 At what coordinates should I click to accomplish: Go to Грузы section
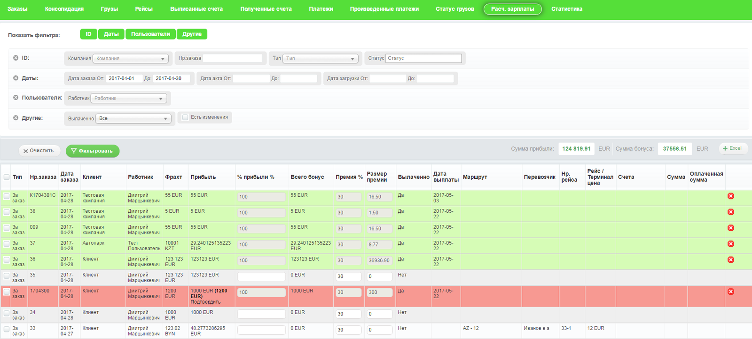[110, 9]
